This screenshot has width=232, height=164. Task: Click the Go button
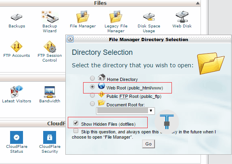tap(148, 144)
